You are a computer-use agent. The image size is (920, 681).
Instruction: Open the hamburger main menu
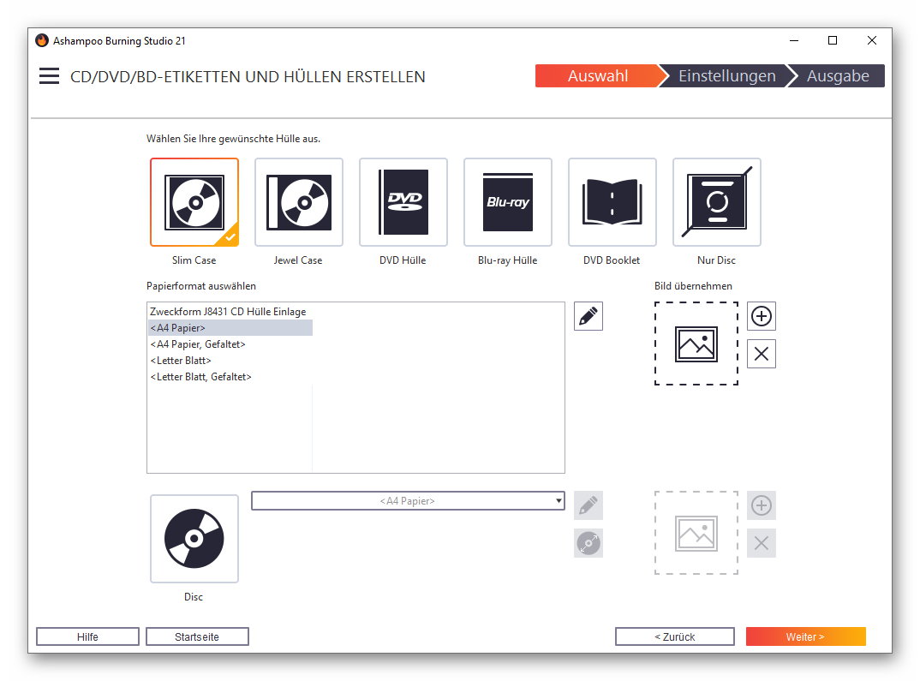point(49,76)
